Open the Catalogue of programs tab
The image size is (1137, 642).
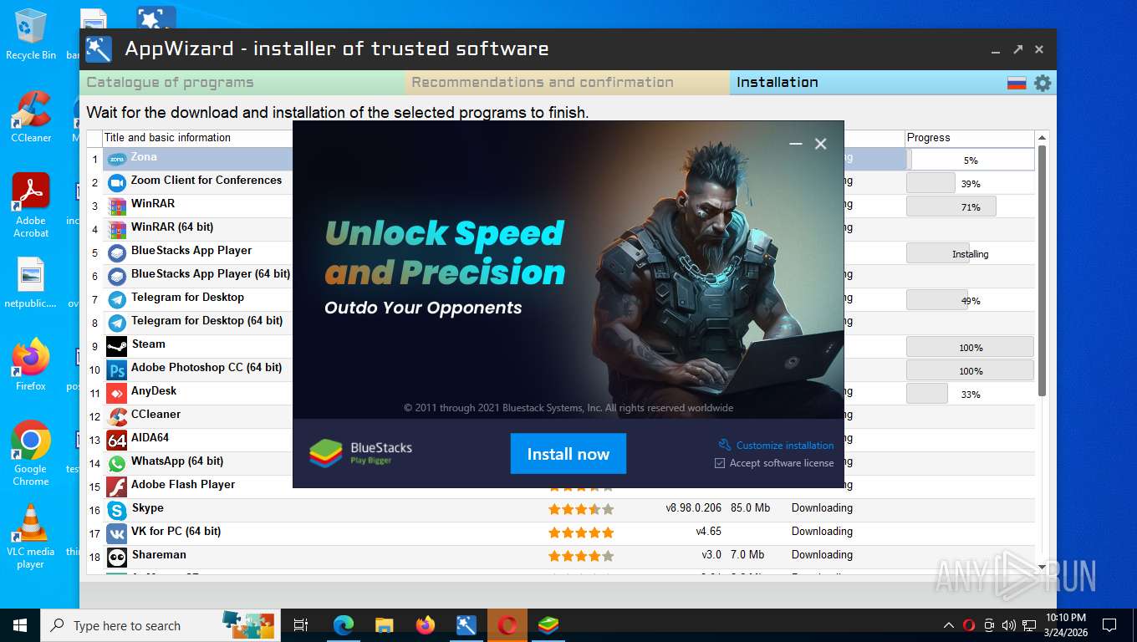243,83
